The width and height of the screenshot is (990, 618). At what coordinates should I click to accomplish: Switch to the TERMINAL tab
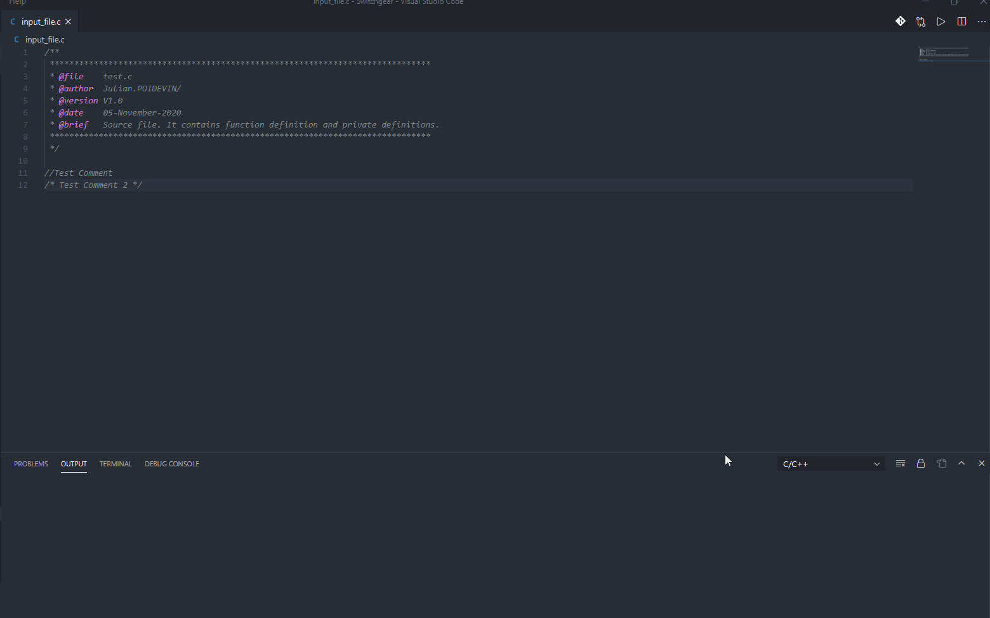[115, 463]
